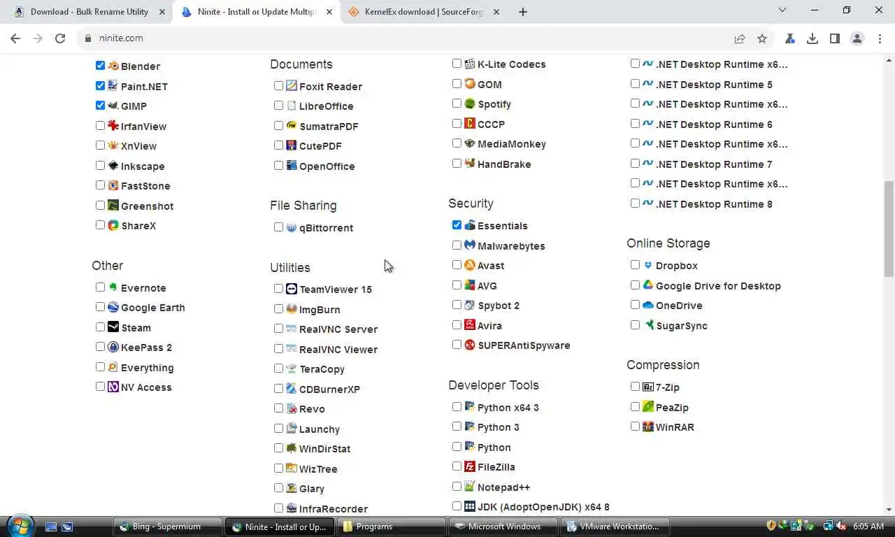Screen dimensions: 895x537
Task: Click the volume icon in system tray
Action: [x=841, y=527]
